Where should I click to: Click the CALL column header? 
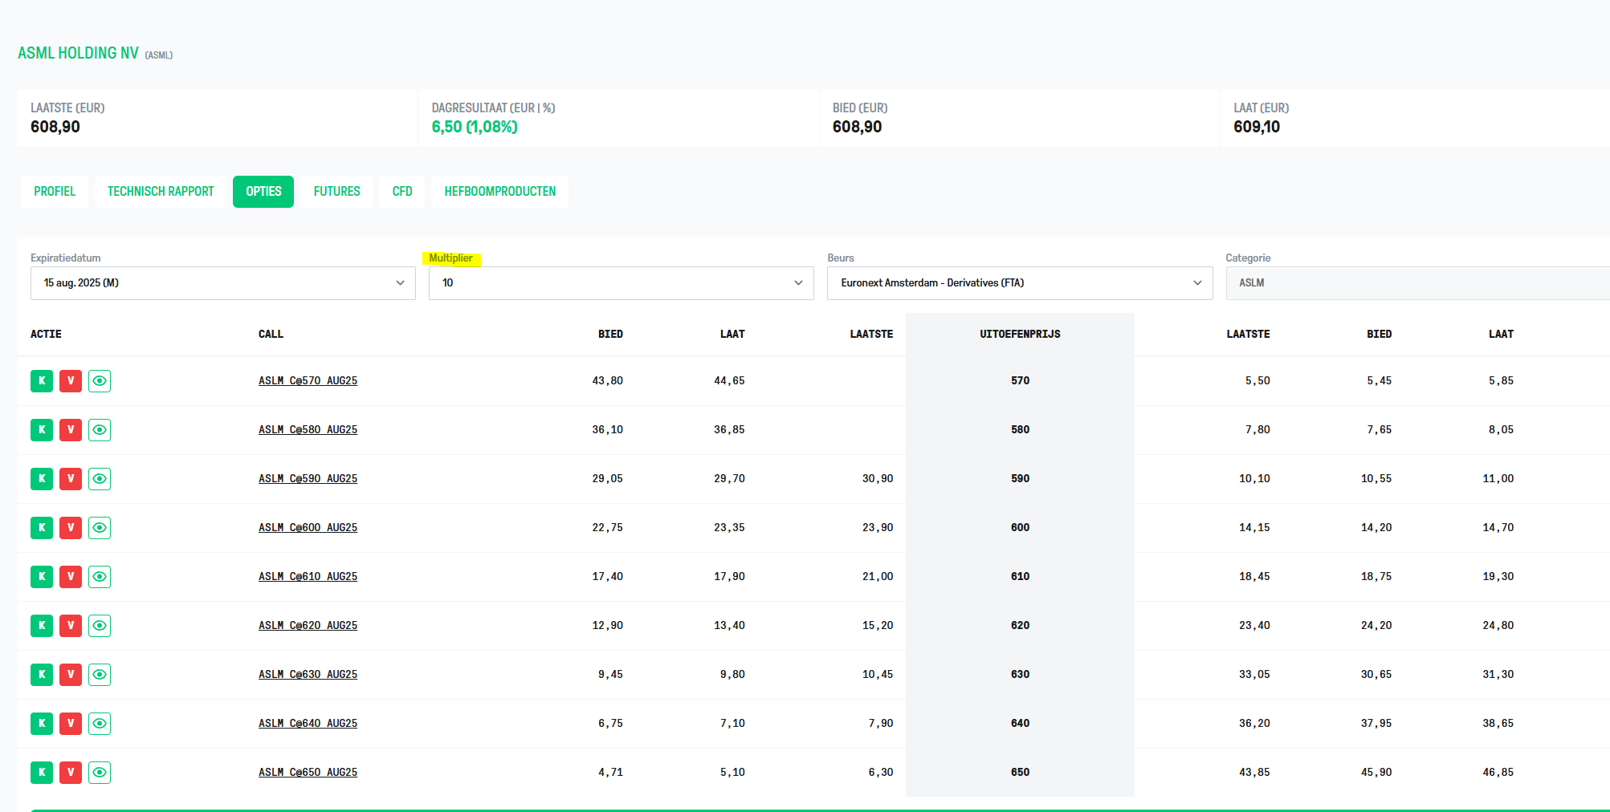pos(271,335)
